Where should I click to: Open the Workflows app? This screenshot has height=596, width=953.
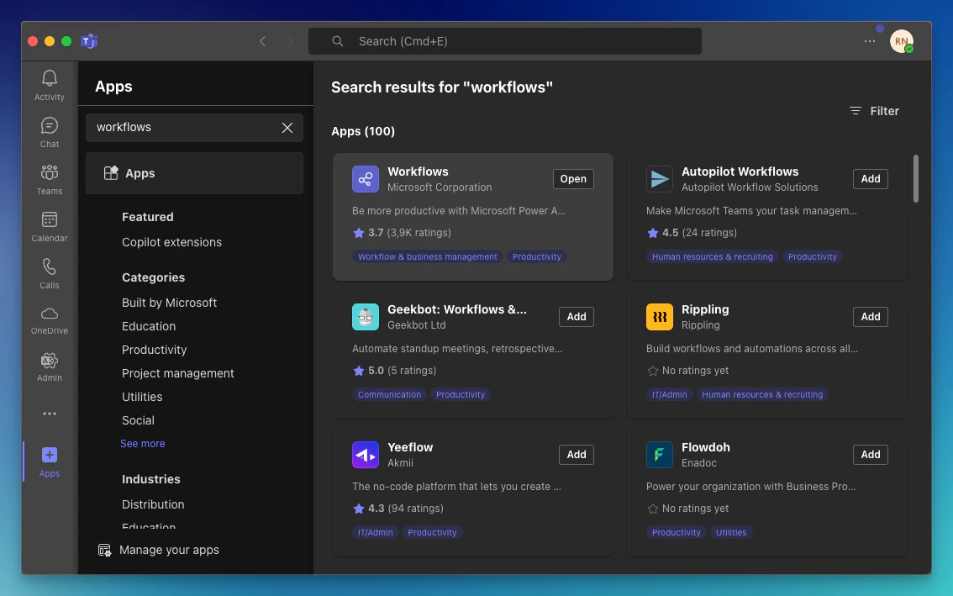(x=573, y=179)
